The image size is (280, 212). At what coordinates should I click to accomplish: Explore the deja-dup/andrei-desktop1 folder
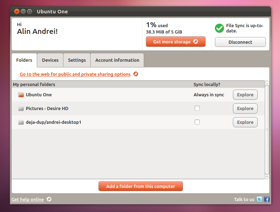click(x=245, y=122)
